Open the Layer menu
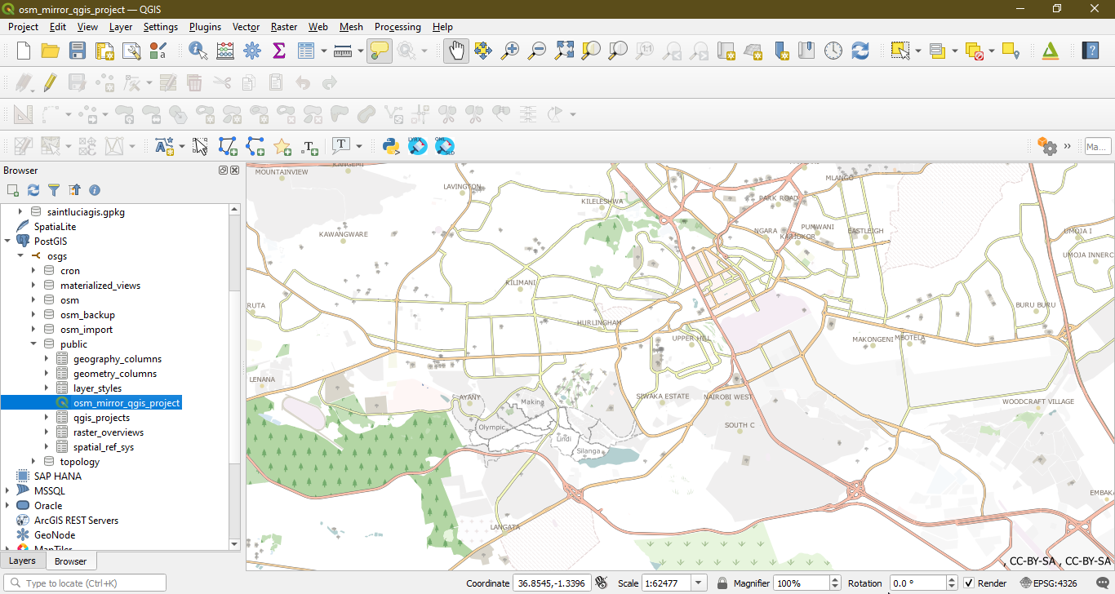Image resolution: width=1115 pixels, height=594 pixels. (121, 27)
